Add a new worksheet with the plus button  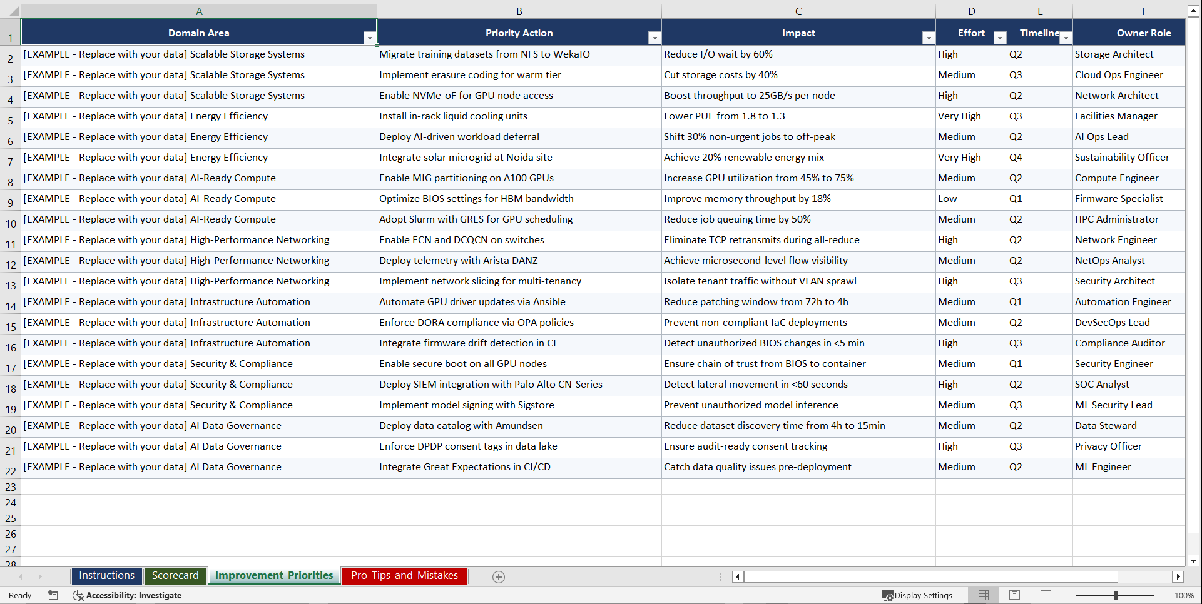tap(499, 576)
